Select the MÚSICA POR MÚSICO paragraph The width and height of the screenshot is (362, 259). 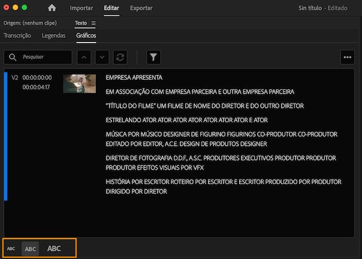click(x=221, y=139)
